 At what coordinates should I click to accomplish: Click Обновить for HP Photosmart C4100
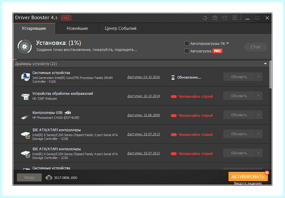(239, 115)
